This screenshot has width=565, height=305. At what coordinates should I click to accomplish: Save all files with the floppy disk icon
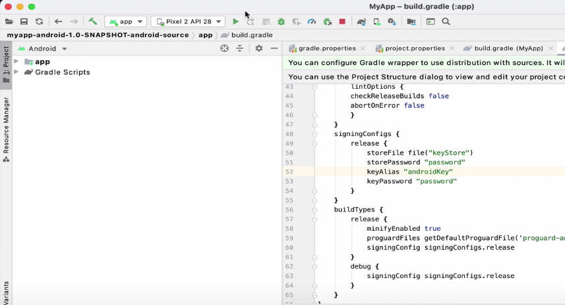pyautogui.click(x=24, y=22)
